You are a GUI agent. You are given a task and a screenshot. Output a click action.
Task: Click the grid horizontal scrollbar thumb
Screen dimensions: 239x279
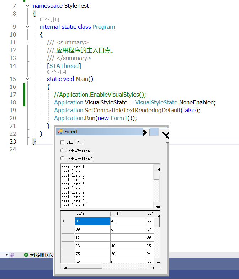click(x=84, y=266)
